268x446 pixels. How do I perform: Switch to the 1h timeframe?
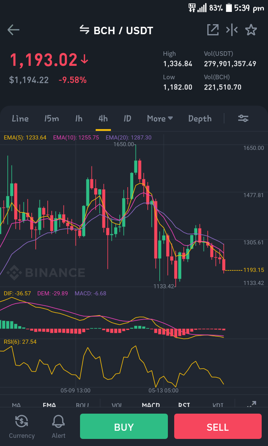click(79, 118)
